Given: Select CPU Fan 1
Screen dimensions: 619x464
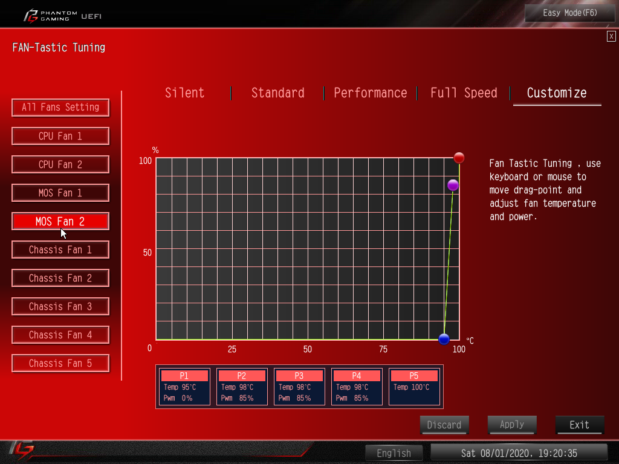Looking at the screenshot, I should tap(60, 136).
